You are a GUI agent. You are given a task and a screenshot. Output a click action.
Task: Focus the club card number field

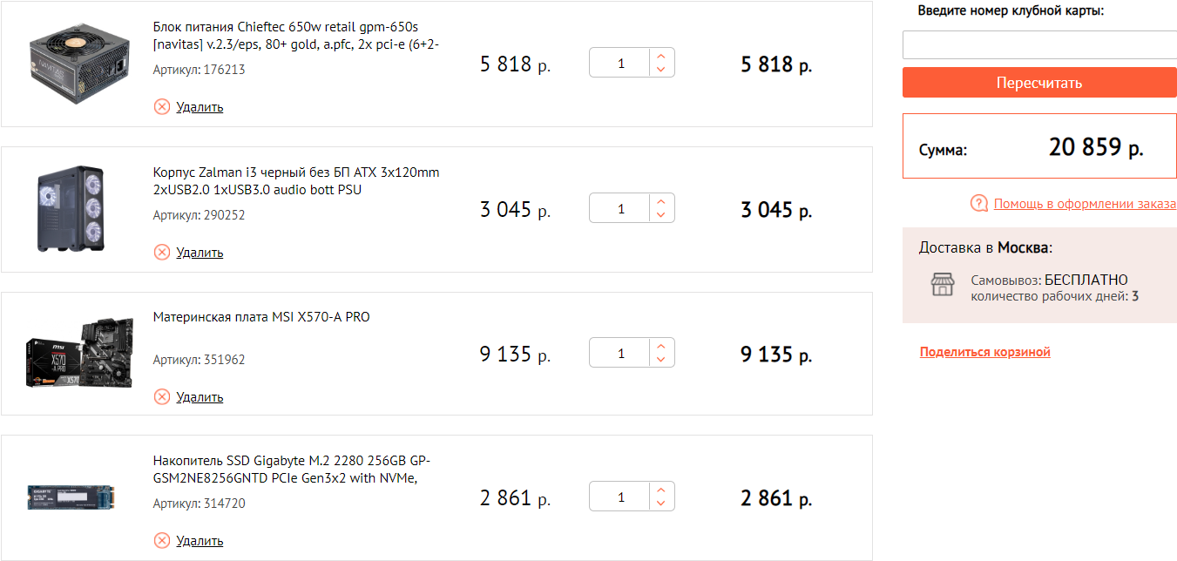click(1039, 45)
